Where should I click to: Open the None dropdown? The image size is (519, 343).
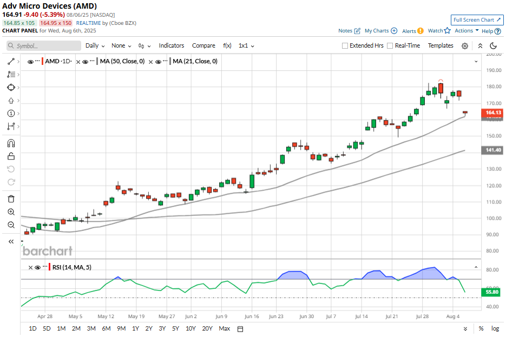pyautogui.click(x=121, y=45)
